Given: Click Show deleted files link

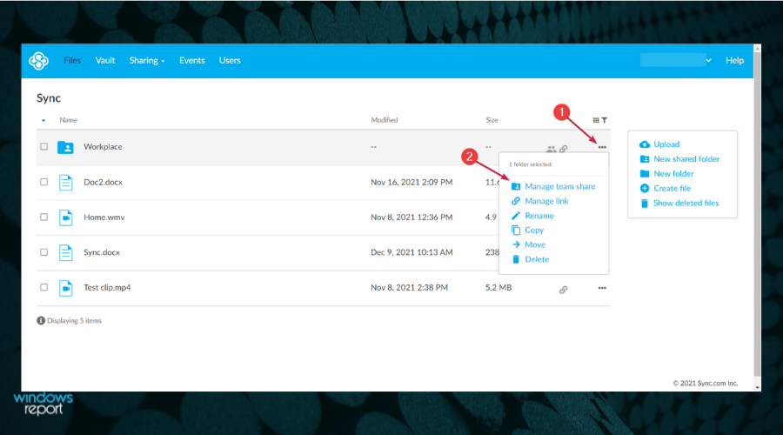Looking at the screenshot, I should click(686, 204).
